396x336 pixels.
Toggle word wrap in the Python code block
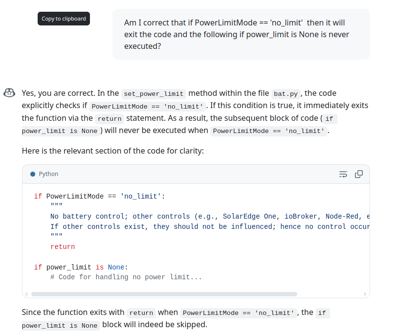point(343,174)
